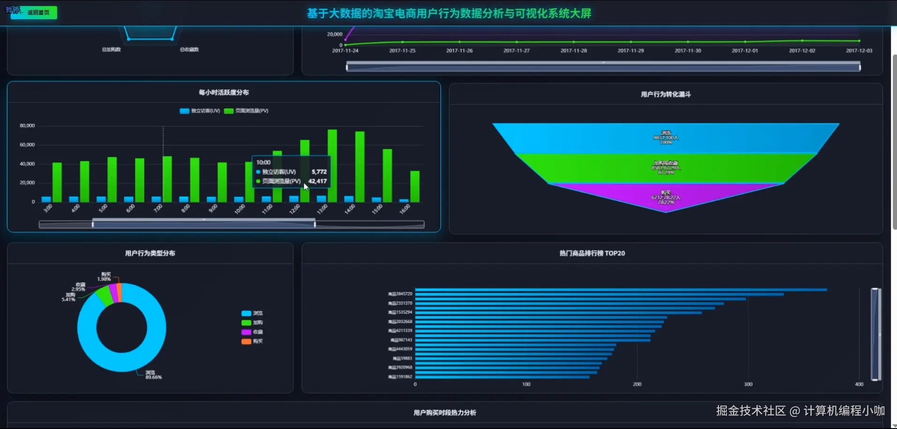Click the 加购 5.41% donut label

[68, 297]
